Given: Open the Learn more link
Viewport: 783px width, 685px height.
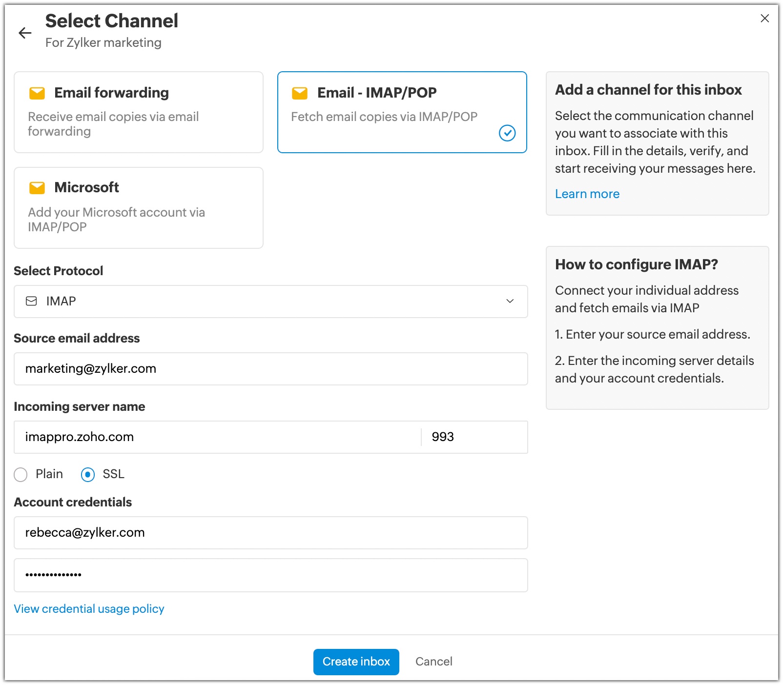Looking at the screenshot, I should tap(587, 194).
